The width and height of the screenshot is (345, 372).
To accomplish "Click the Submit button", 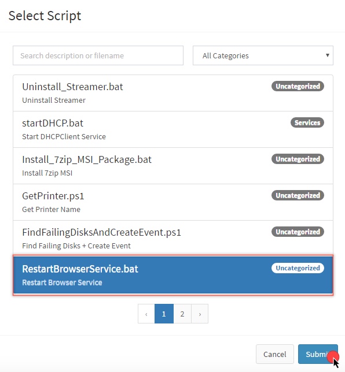I will coord(318,354).
